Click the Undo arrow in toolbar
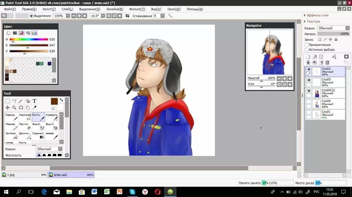352x197 pixels. [4, 16]
